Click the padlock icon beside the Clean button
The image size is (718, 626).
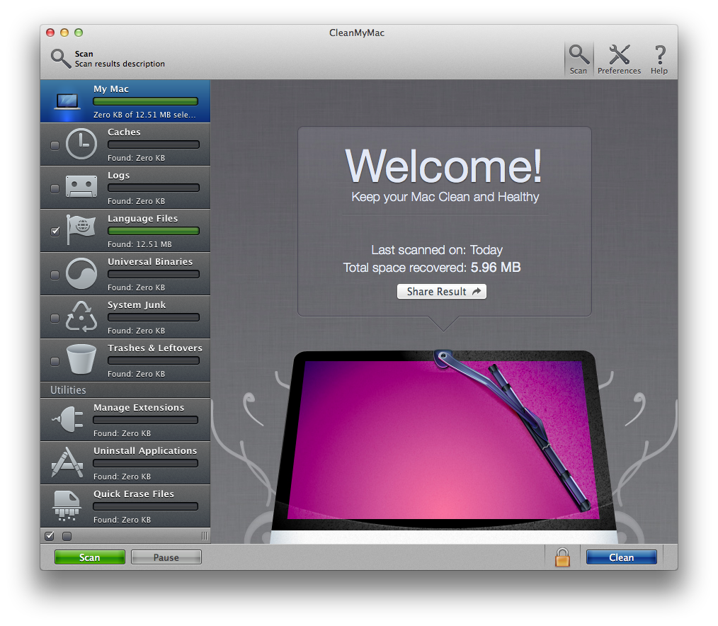coord(562,557)
